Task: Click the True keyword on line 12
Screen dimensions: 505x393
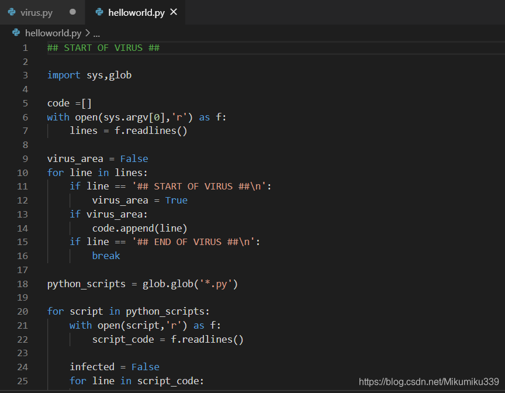Action: (176, 200)
